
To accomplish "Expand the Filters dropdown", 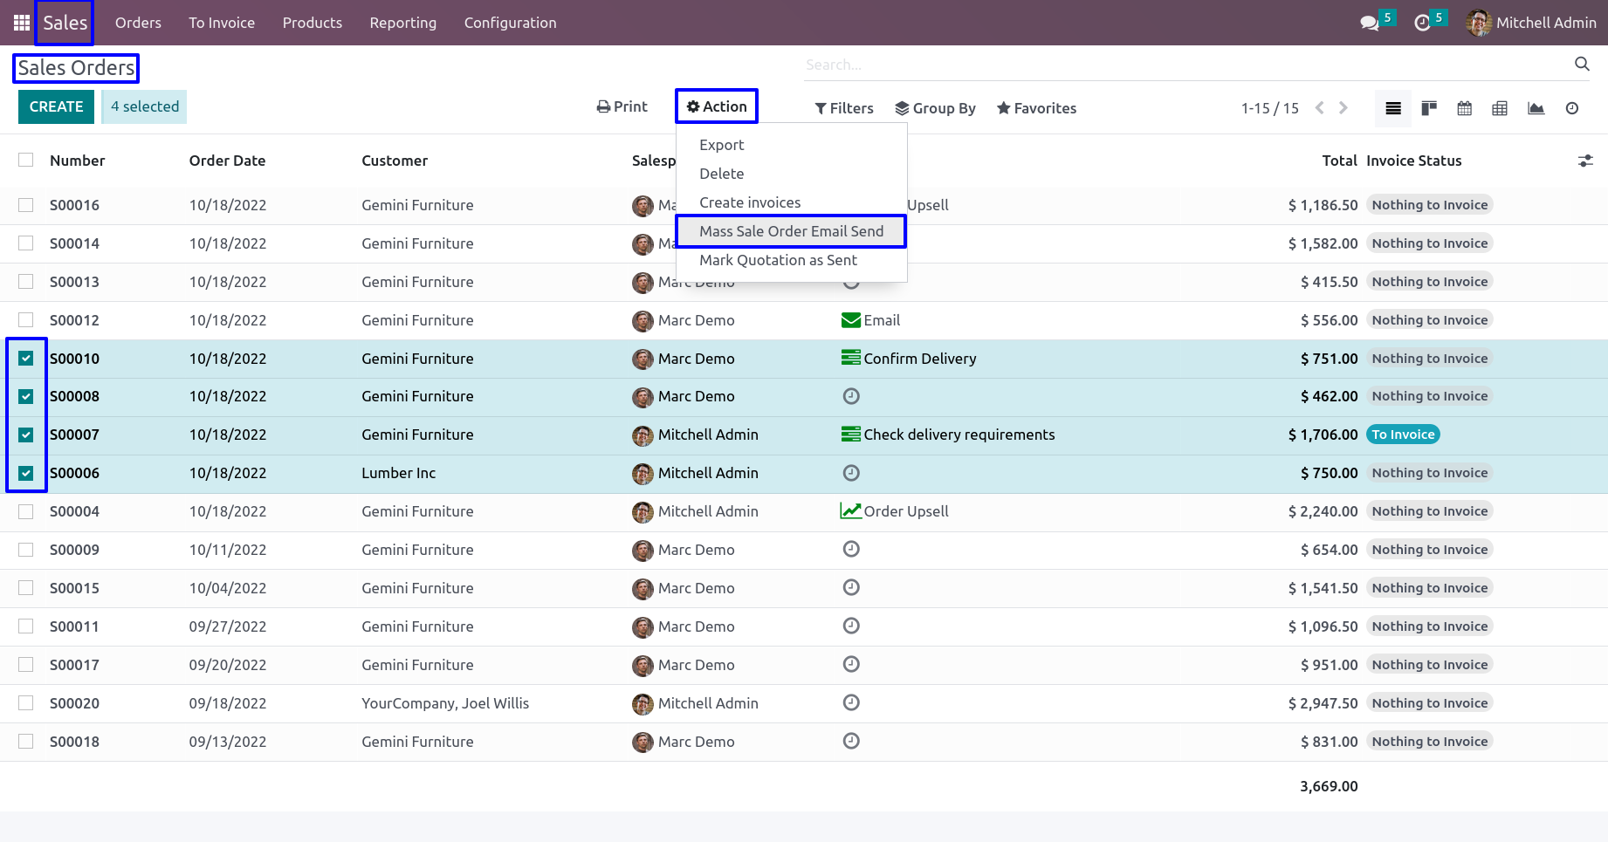I will pos(844,108).
